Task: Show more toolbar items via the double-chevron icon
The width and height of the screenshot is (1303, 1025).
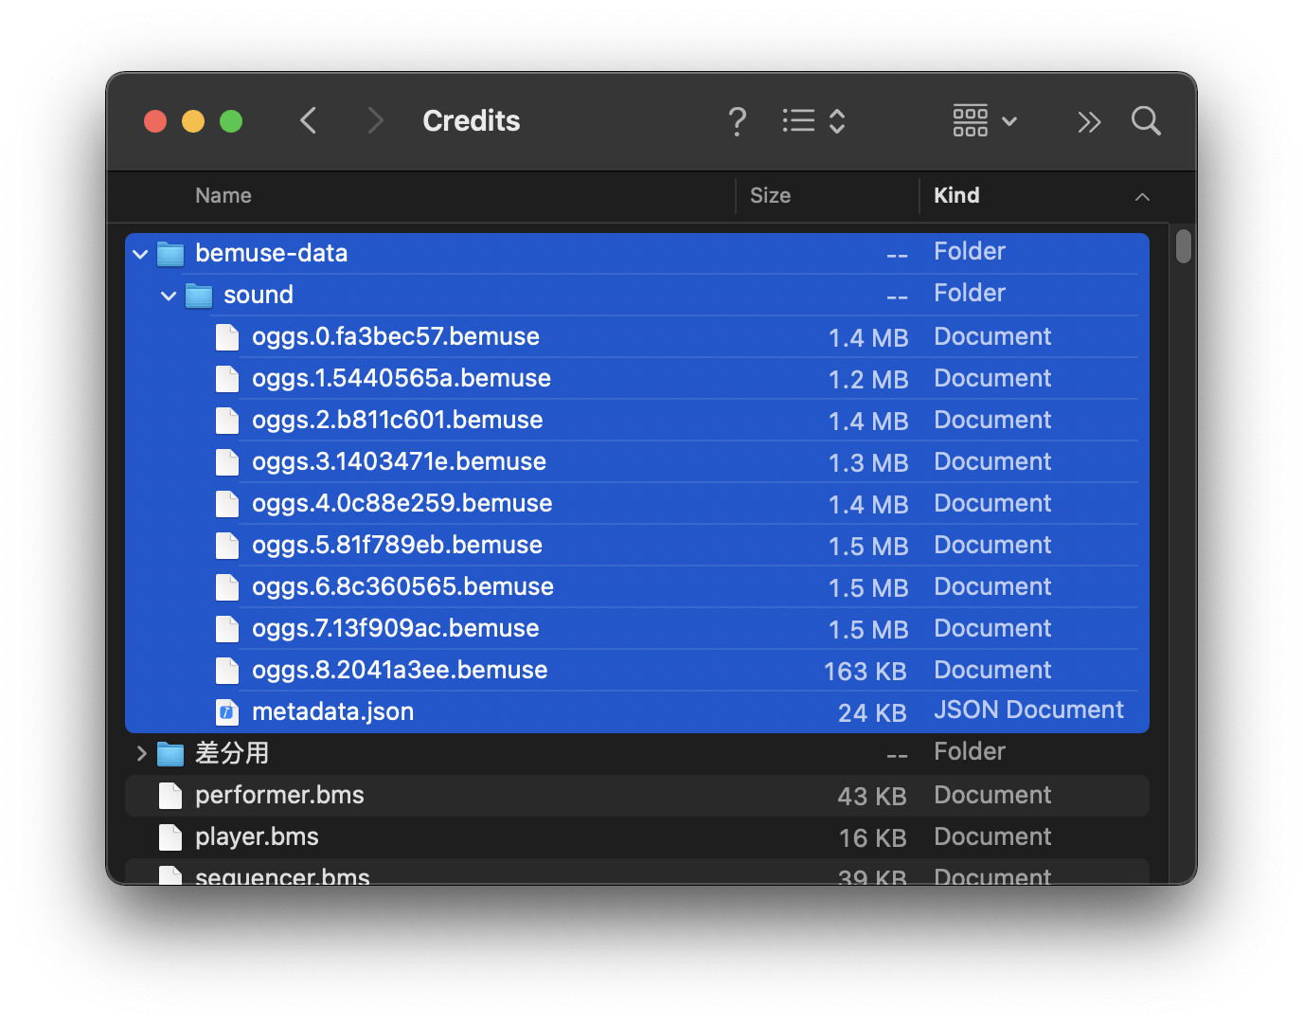Action: pos(1089,121)
